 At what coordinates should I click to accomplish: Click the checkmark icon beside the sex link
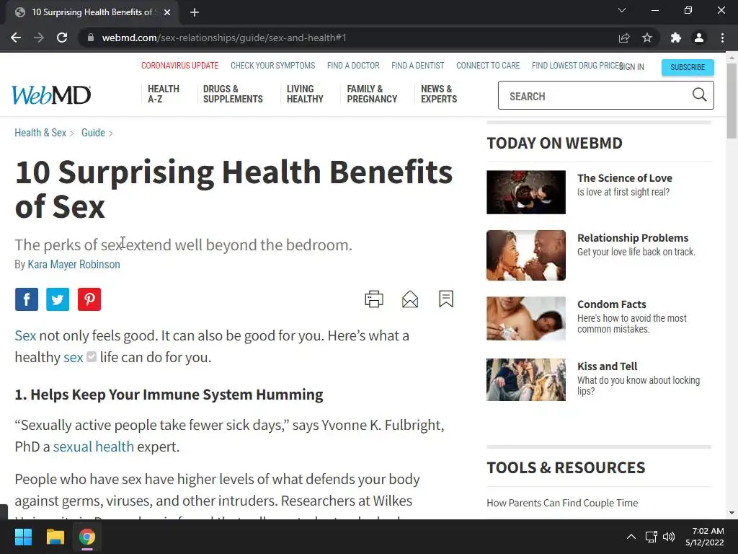92,357
